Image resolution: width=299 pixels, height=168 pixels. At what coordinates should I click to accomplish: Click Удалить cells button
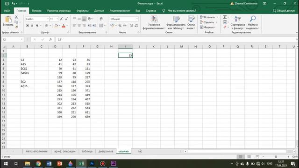tap(207, 22)
